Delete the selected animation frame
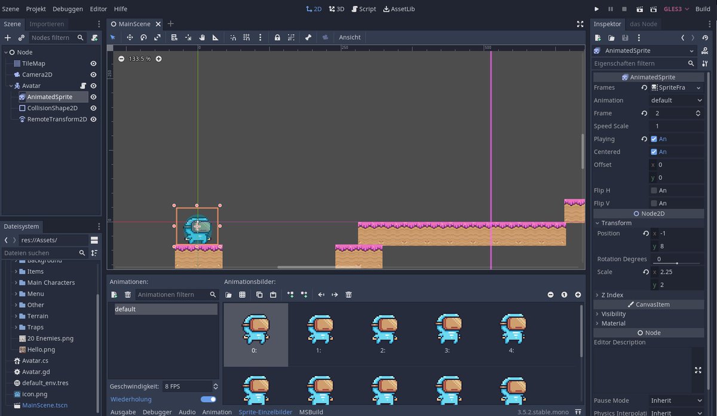The image size is (717, 416). (x=348, y=294)
